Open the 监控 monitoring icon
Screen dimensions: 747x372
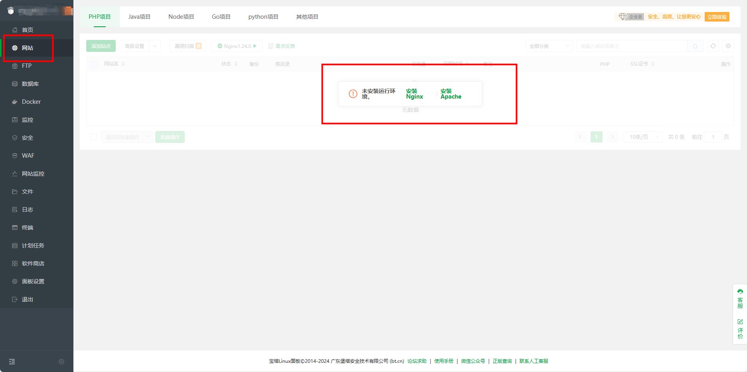[x=15, y=120]
